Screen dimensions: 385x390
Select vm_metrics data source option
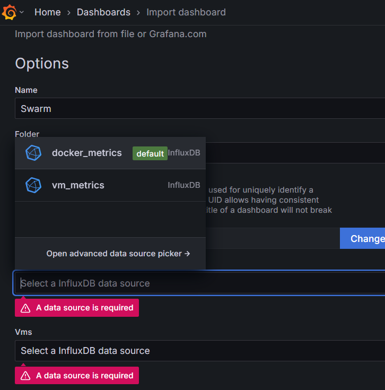(x=110, y=185)
